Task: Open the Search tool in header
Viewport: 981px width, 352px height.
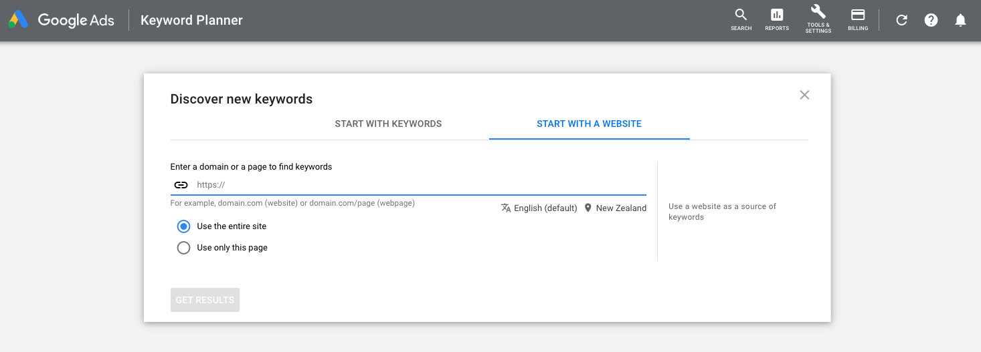Action: click(741, 20)
